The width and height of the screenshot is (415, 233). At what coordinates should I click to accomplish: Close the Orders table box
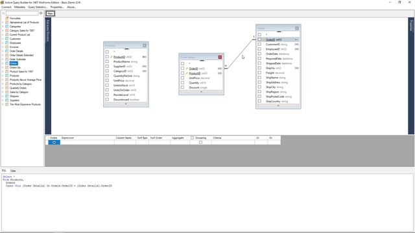click(297, 28)
